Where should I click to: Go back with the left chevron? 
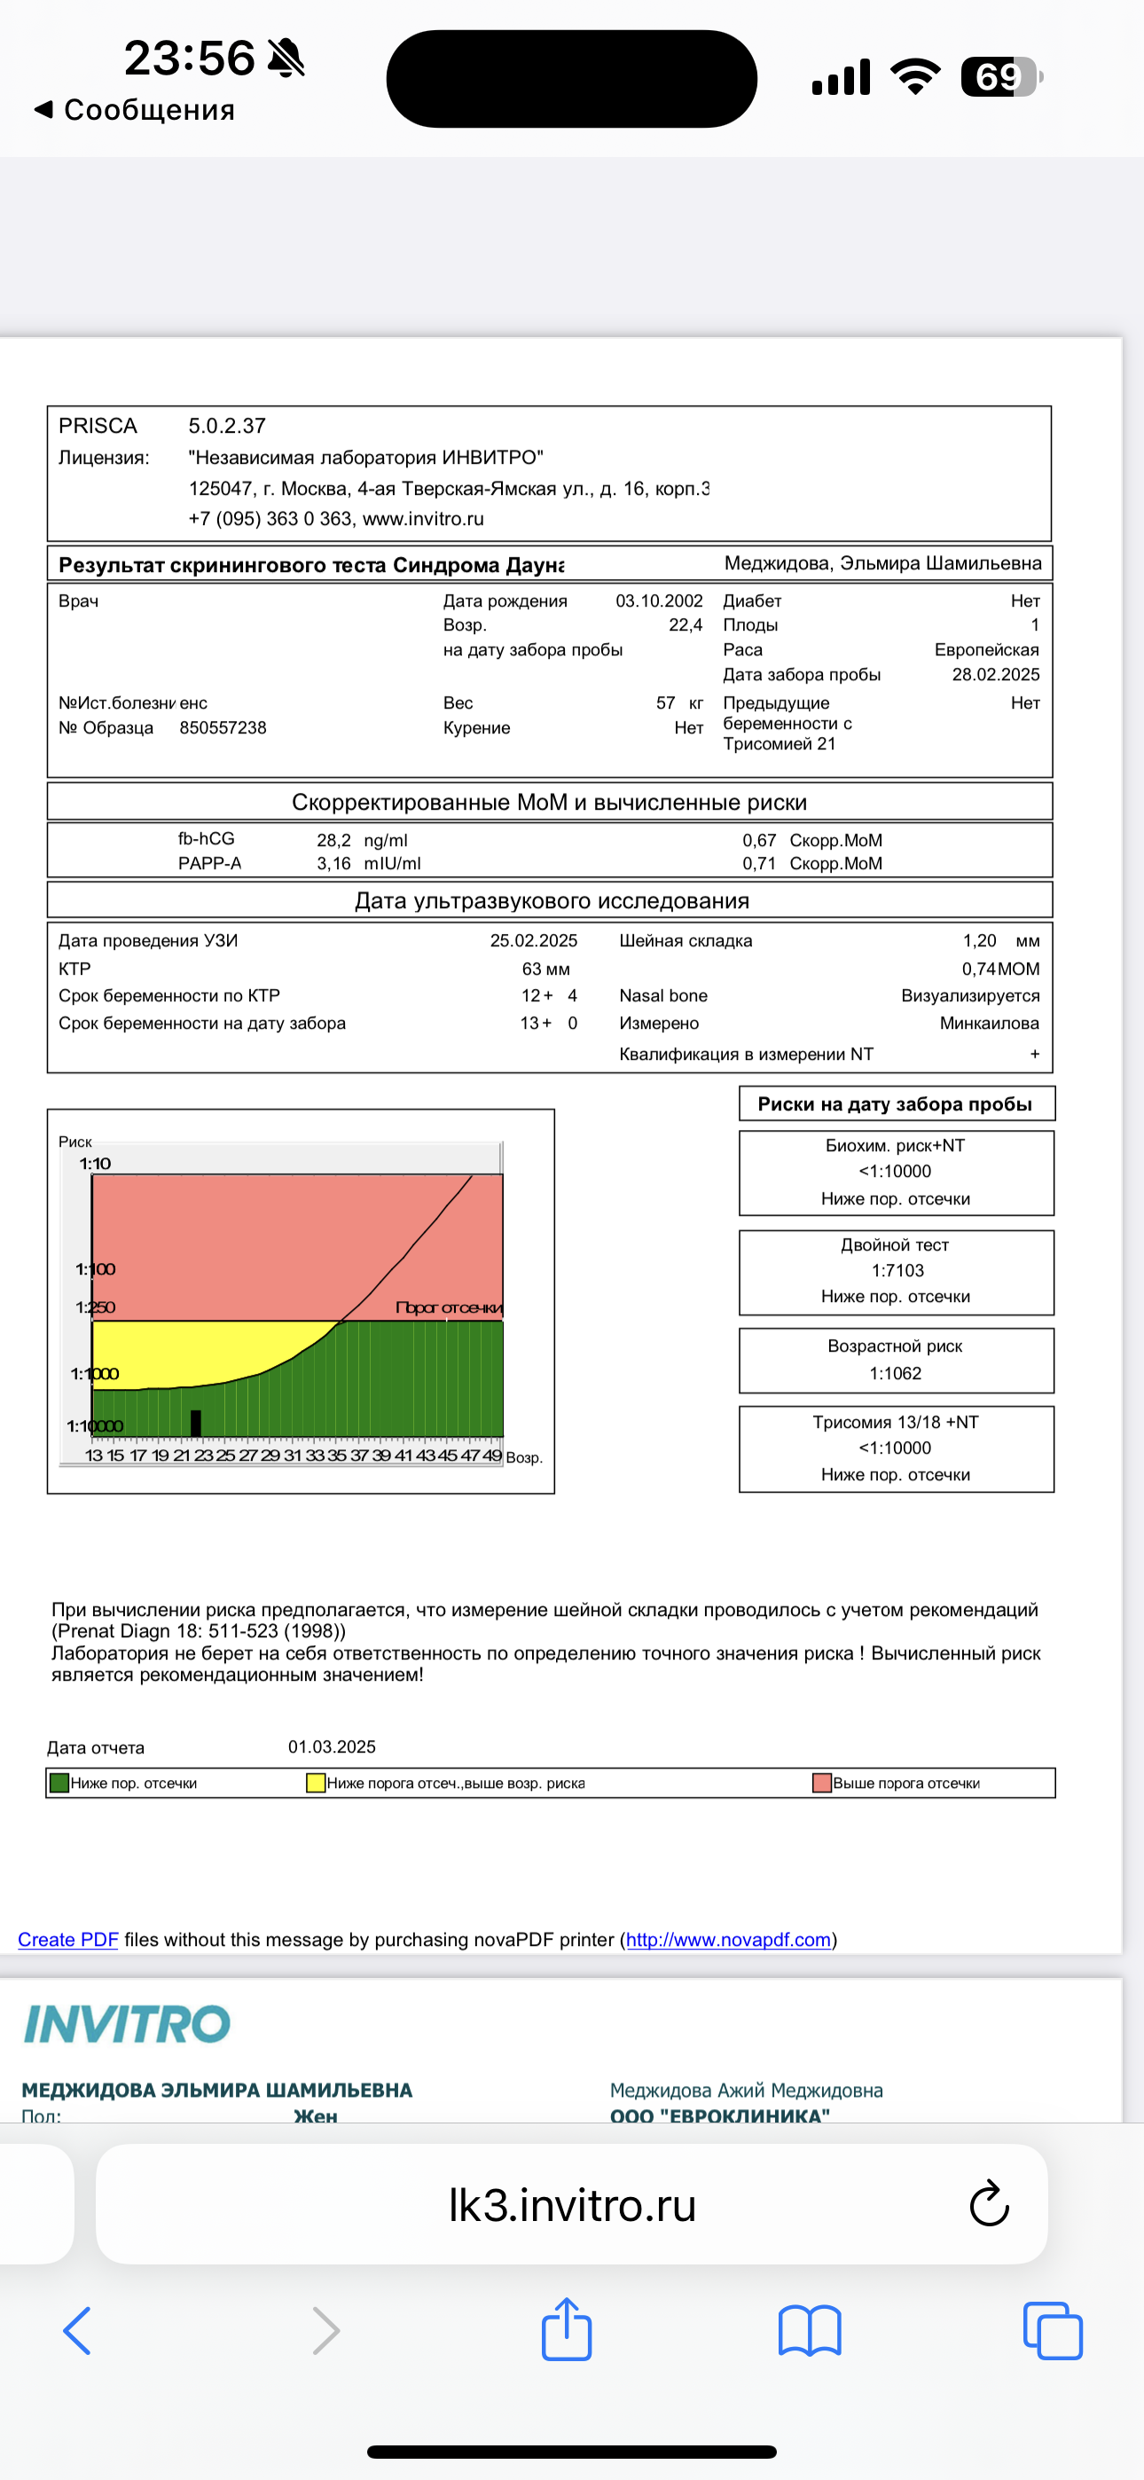click(77, 2331)
